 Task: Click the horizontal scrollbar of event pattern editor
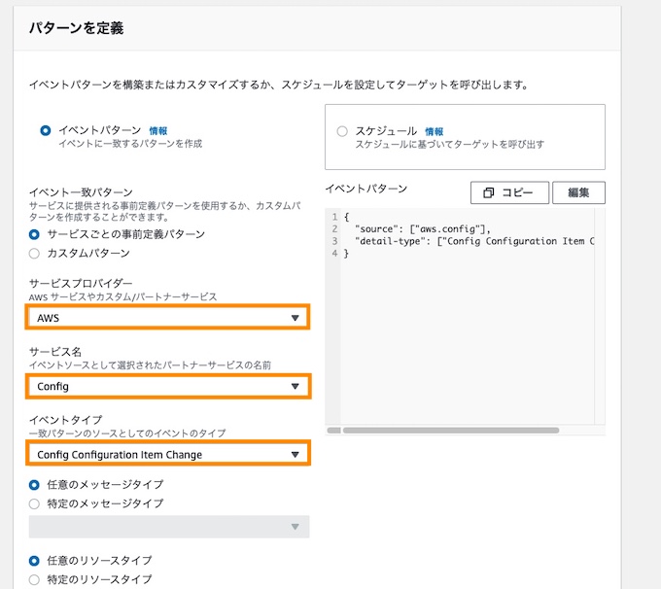[x=451, y=431]
